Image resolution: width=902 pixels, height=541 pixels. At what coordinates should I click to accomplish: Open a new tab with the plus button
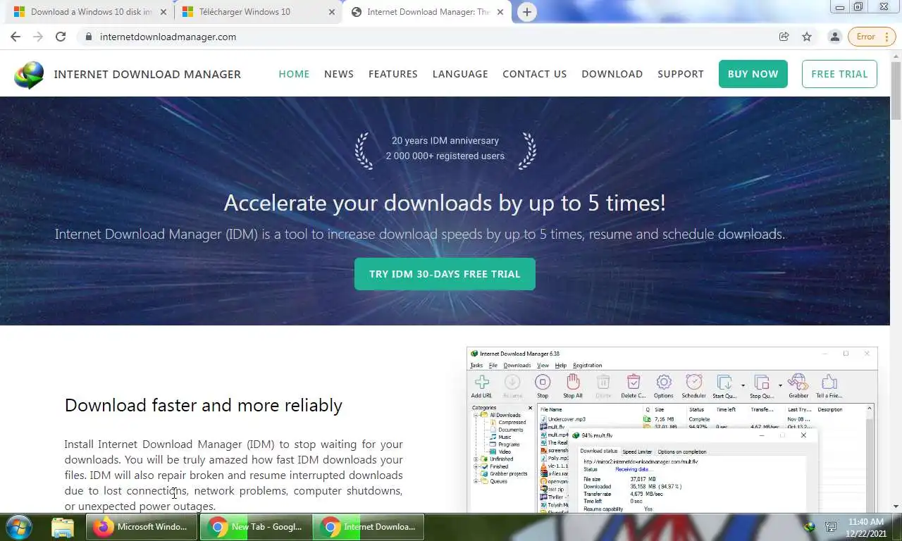coord(526,12)
